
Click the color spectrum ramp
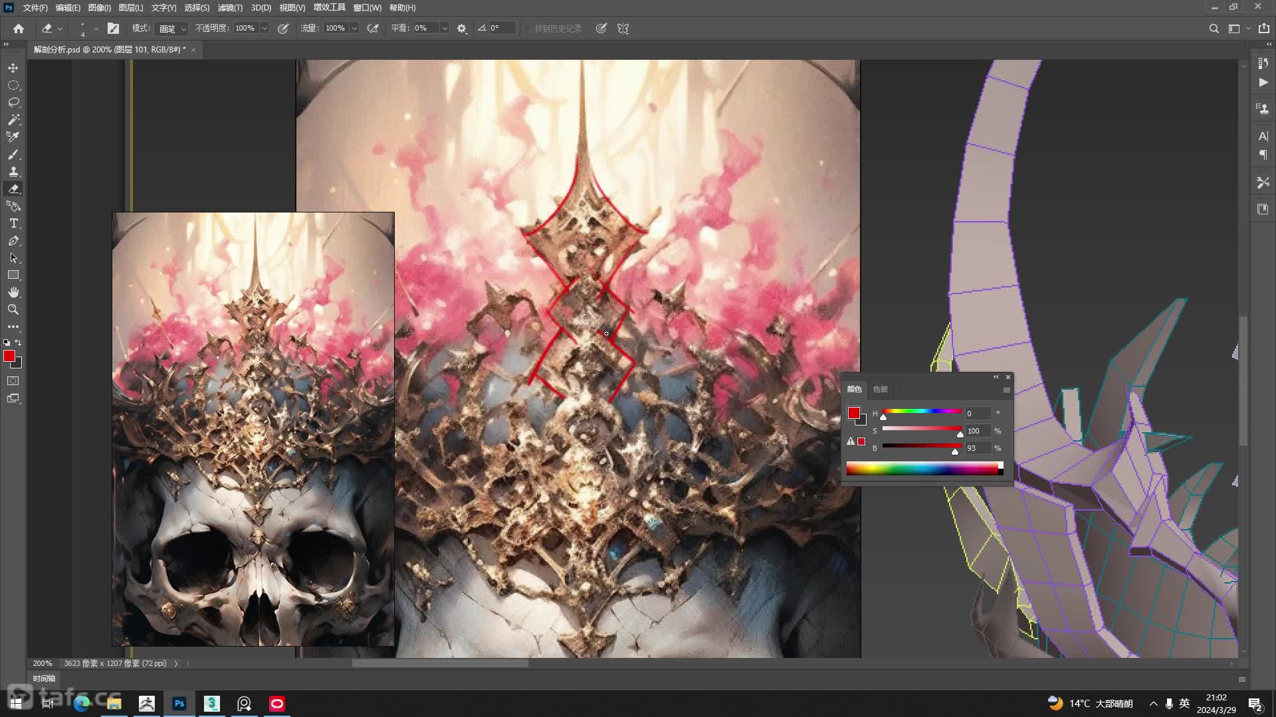pyautogui.click(x=924, y=469)
